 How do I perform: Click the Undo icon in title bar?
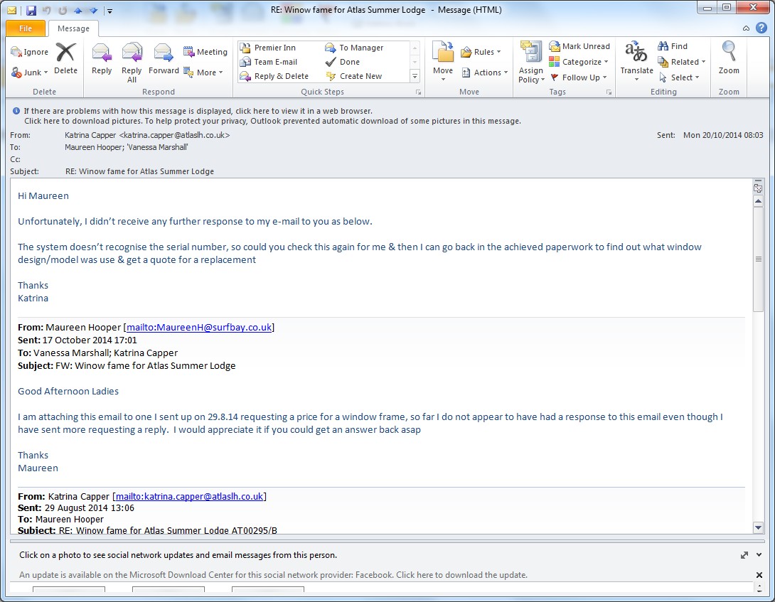[x=46, y=10]
